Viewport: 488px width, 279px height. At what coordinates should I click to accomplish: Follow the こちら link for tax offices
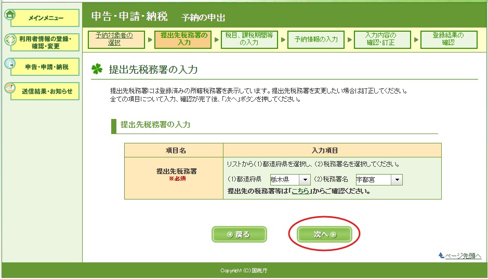pyautogui.click(x=300, y=191)
